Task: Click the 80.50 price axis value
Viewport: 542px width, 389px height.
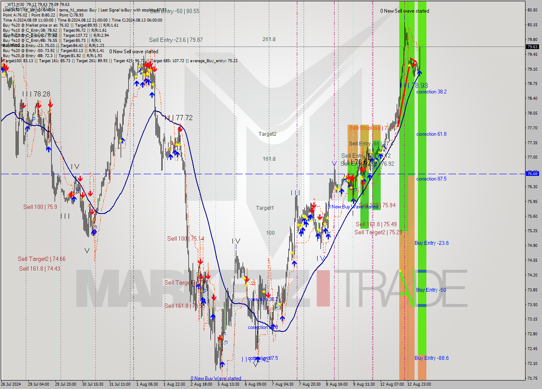Action: 533,10
